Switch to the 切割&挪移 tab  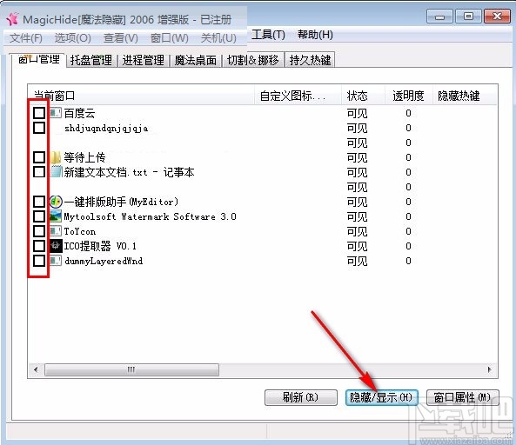[252, 61]
